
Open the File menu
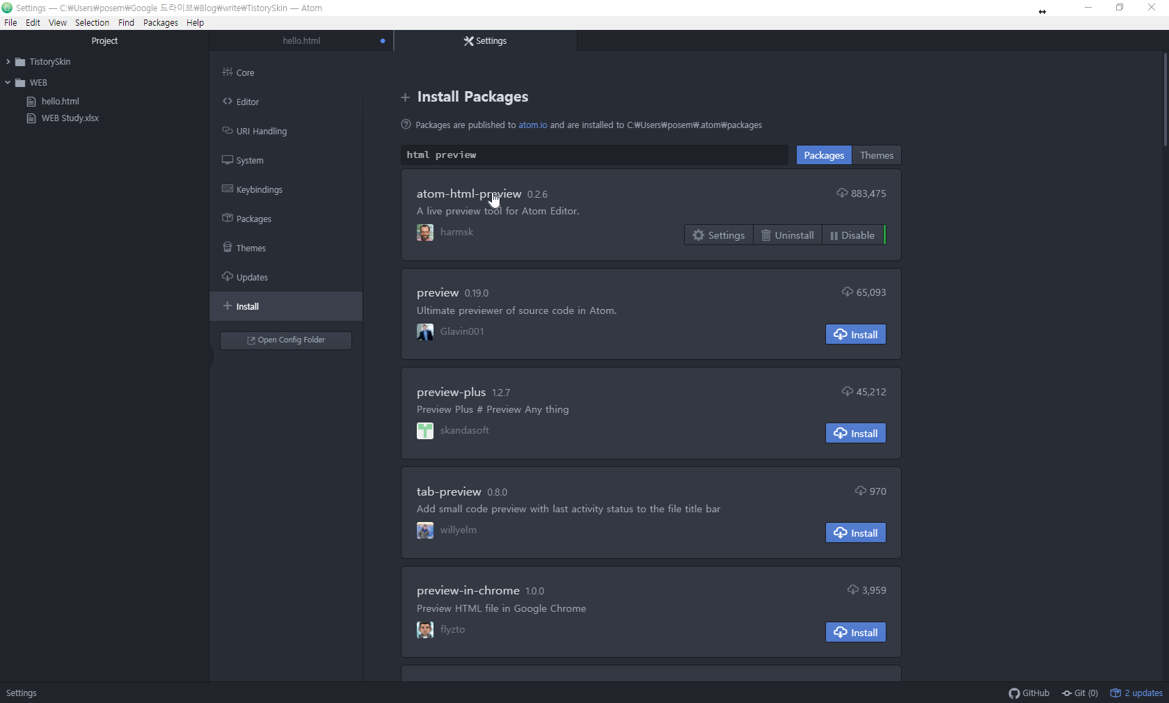(x=10, y=23)
